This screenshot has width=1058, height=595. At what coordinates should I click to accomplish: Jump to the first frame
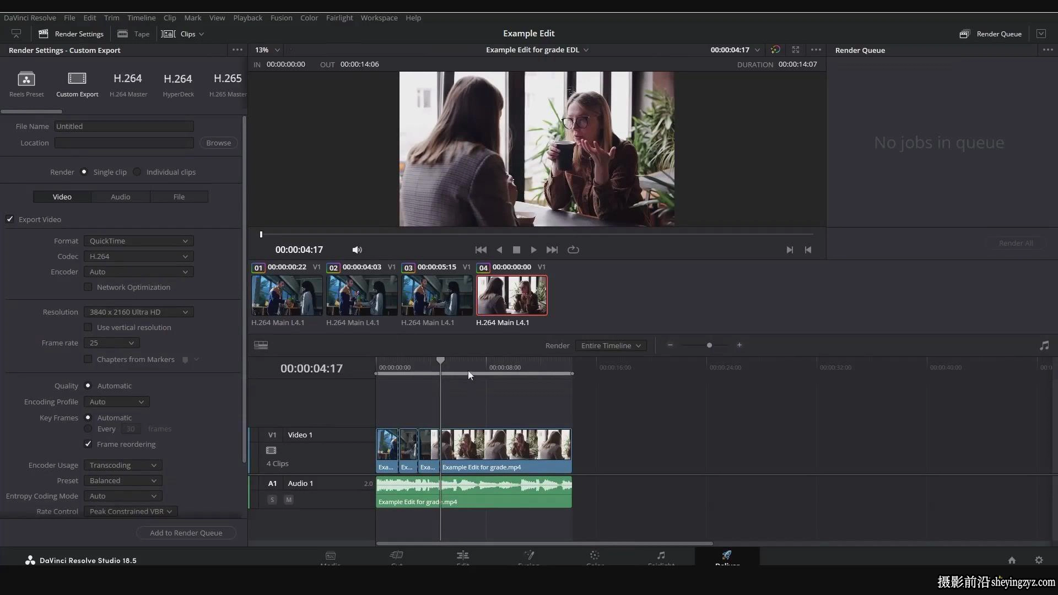click(x=481, y=250)
